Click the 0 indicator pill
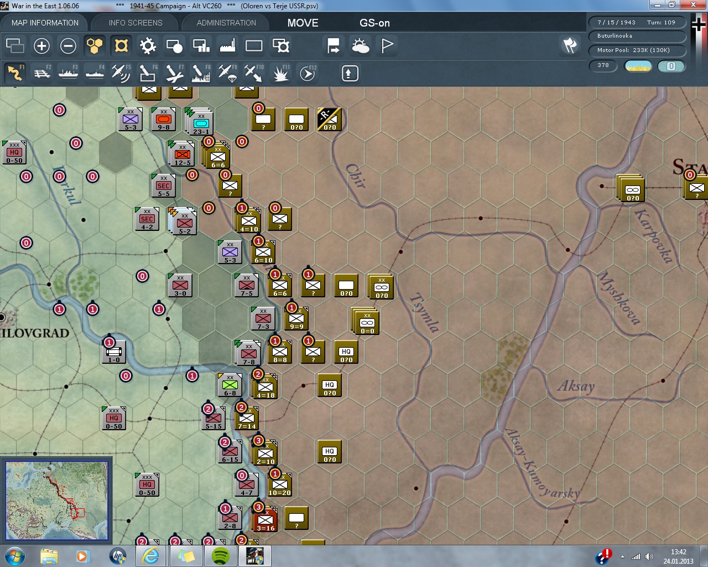This screenshot has width=708, height=567. pyautogui.click(x=671, y=66)
